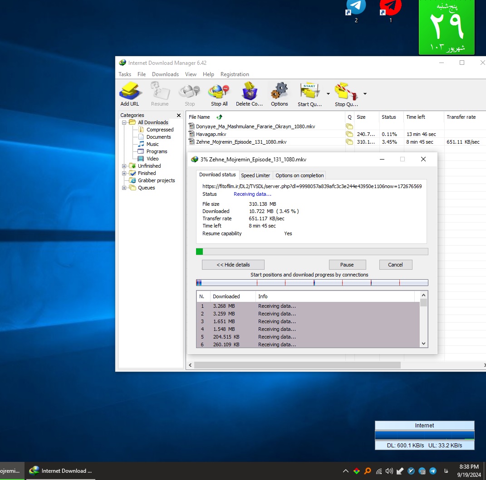486x480 pixels.
Task: Select the Video category in sidebar
Action: pos(152,159)
